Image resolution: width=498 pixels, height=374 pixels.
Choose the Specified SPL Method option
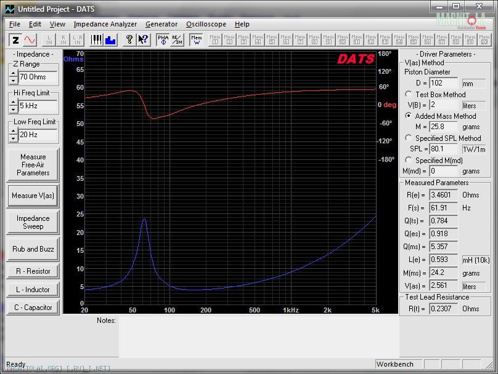[409, 138]
